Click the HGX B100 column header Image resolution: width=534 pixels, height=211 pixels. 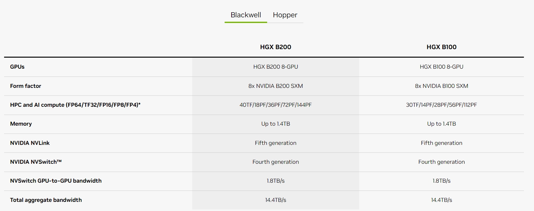pos(441,47)
